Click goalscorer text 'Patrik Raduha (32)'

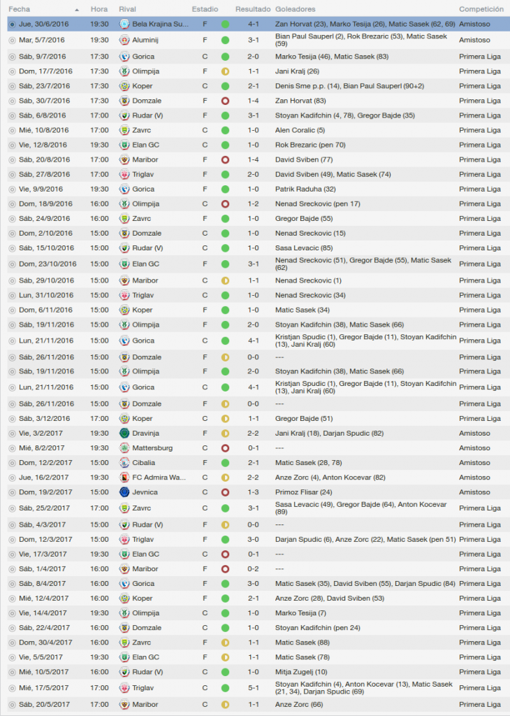coord(305,189)
